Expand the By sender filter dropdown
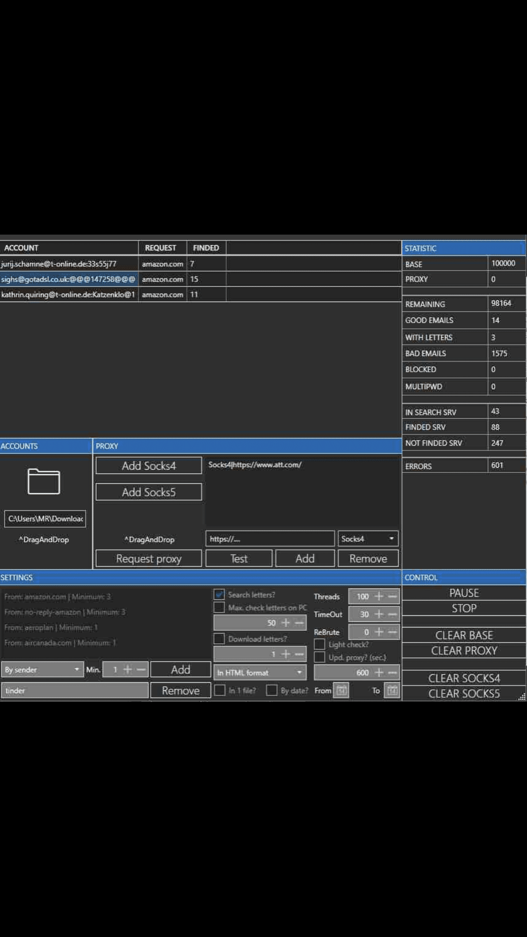Viewport: 527px width, 937px height. point(42,670)
